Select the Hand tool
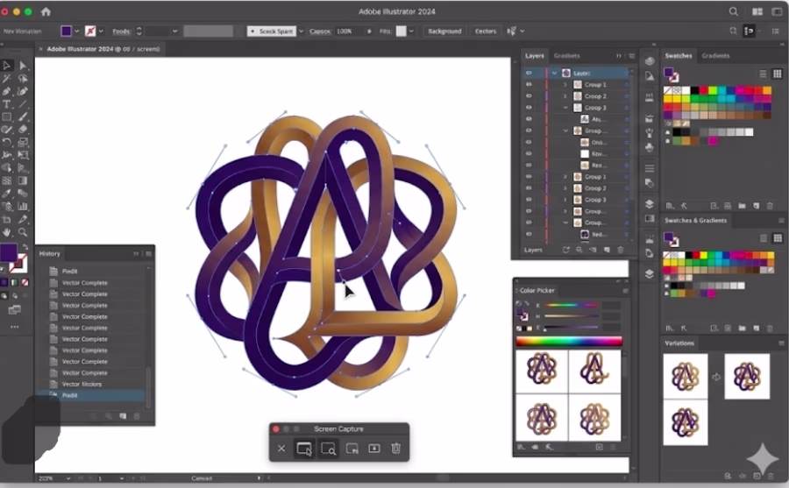The width and height of the screenshot is (789, 488). click(x=7, y=232)
